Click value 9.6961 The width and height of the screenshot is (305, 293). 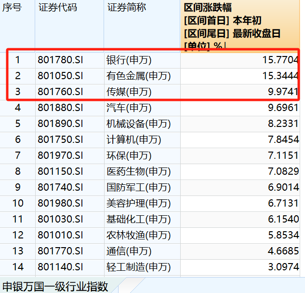pos(283,108)
